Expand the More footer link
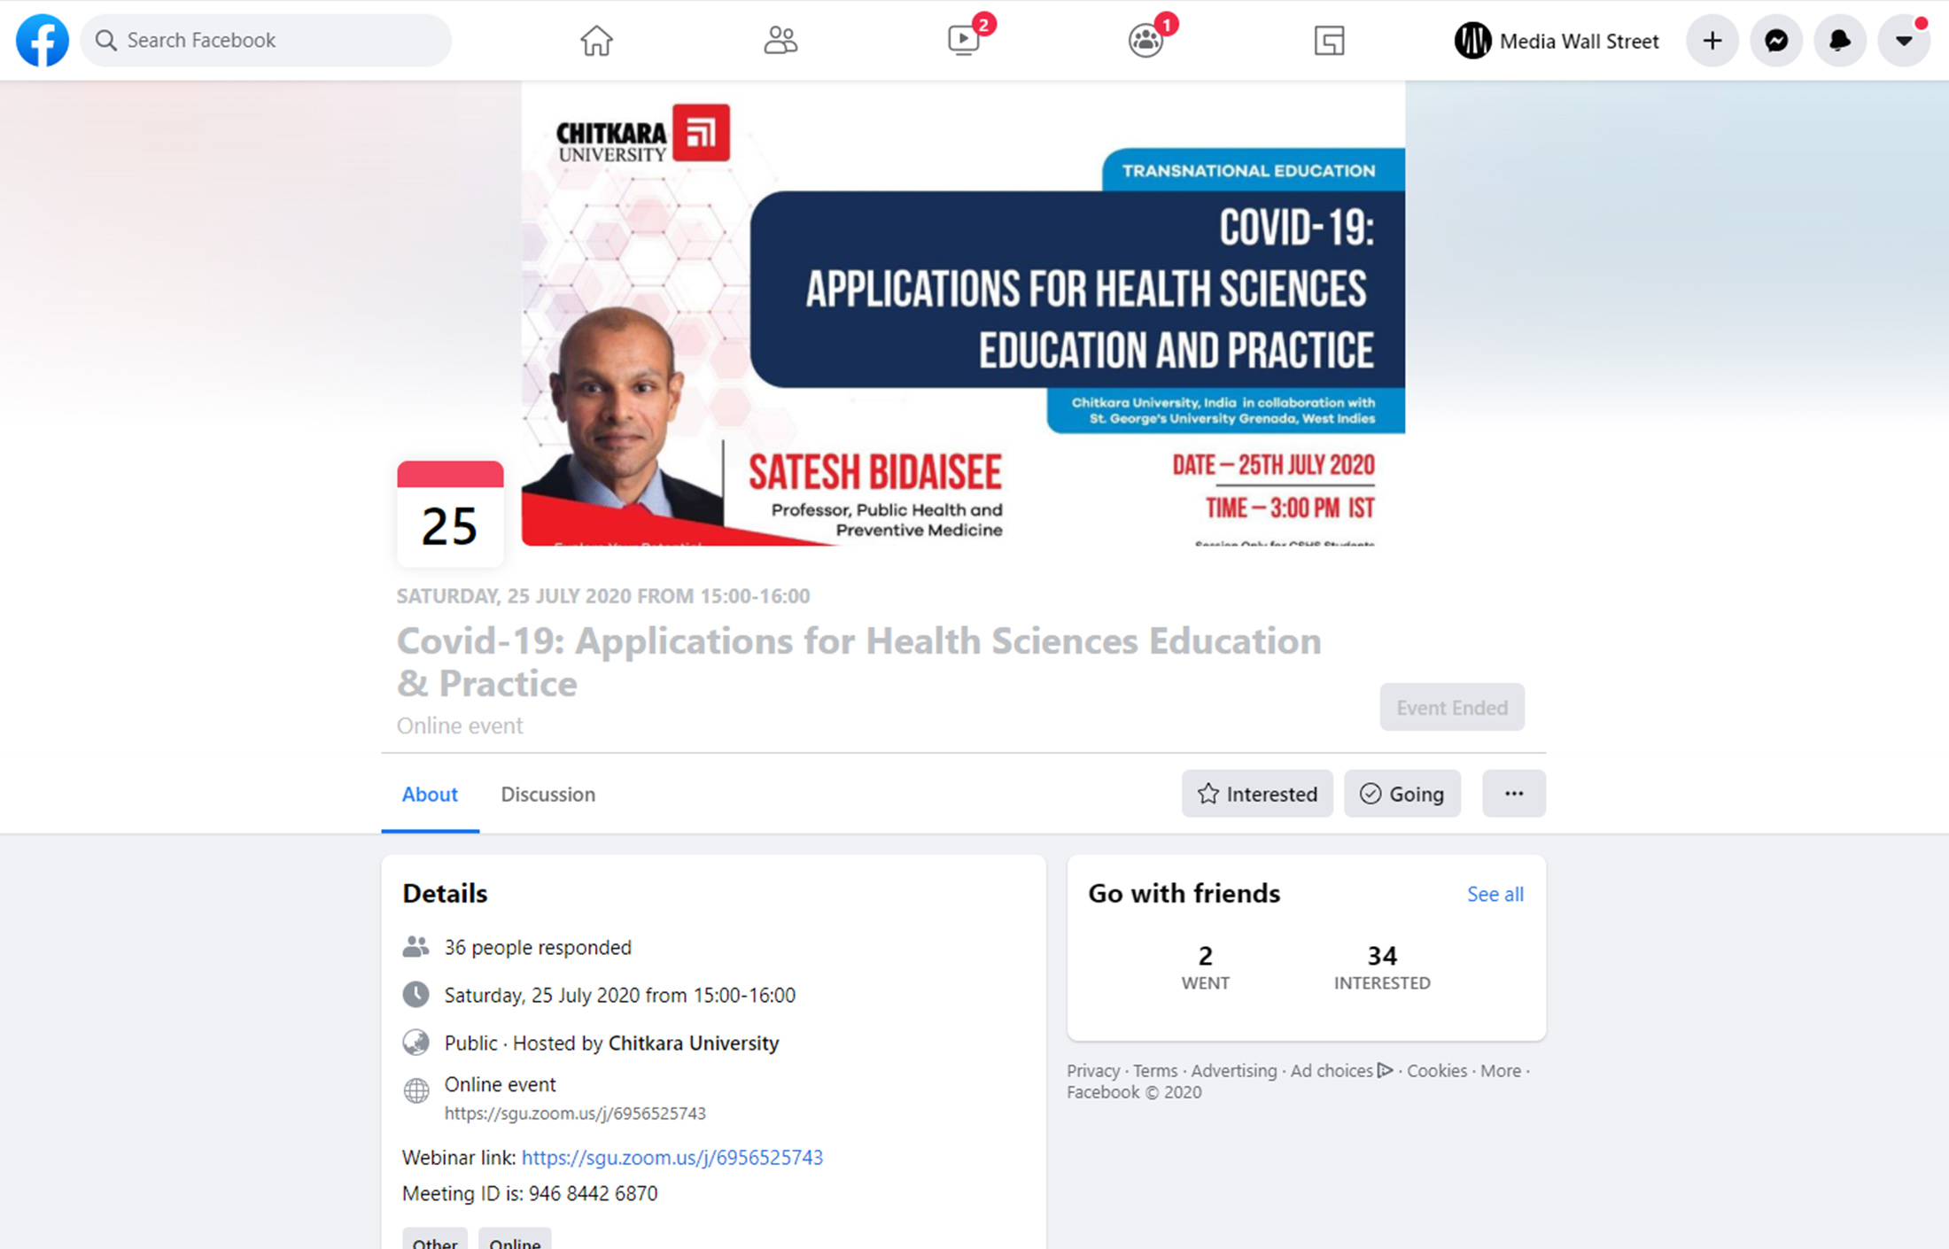 coord(1500,1070)
